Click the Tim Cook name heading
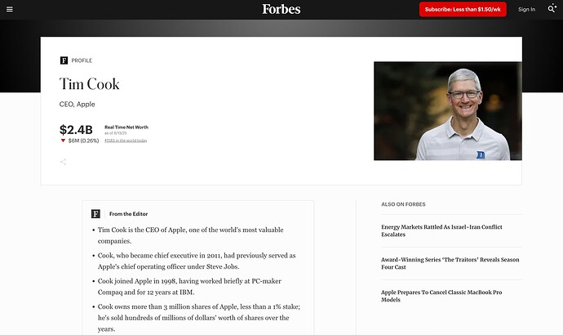 pyautogui.click(x=90, y=84)
